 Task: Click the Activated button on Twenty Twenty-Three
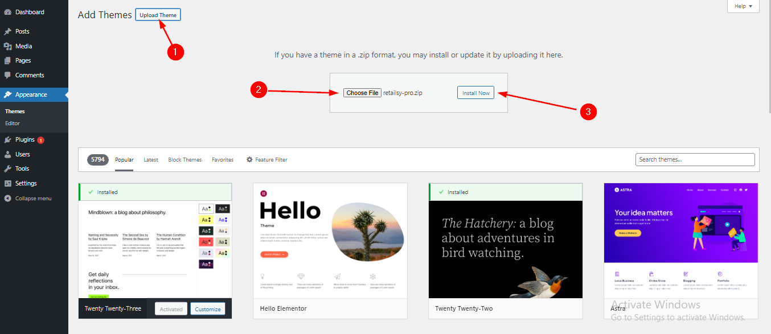tap(171, 309)
